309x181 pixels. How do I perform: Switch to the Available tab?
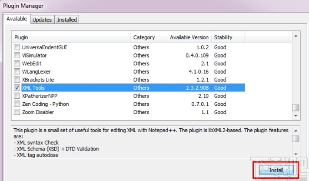coord(17,19)
